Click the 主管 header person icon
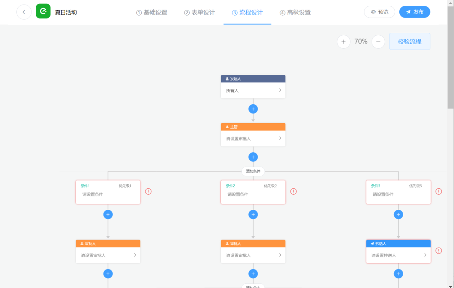 pos(227,127)
